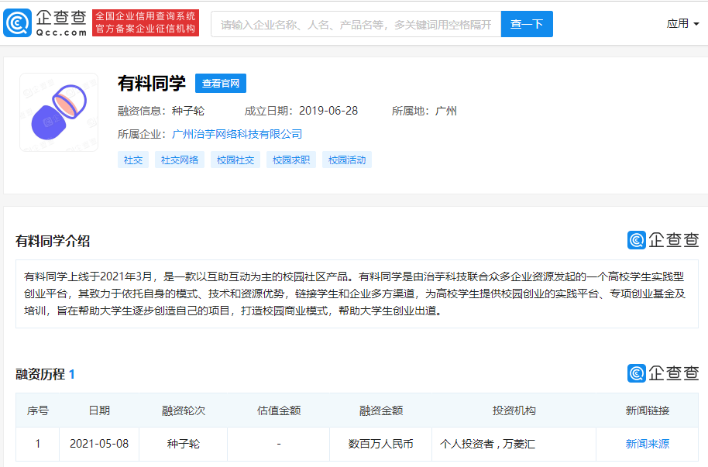
Task: Click the 数百万人民币 amount cell
Action: [380, 444]
